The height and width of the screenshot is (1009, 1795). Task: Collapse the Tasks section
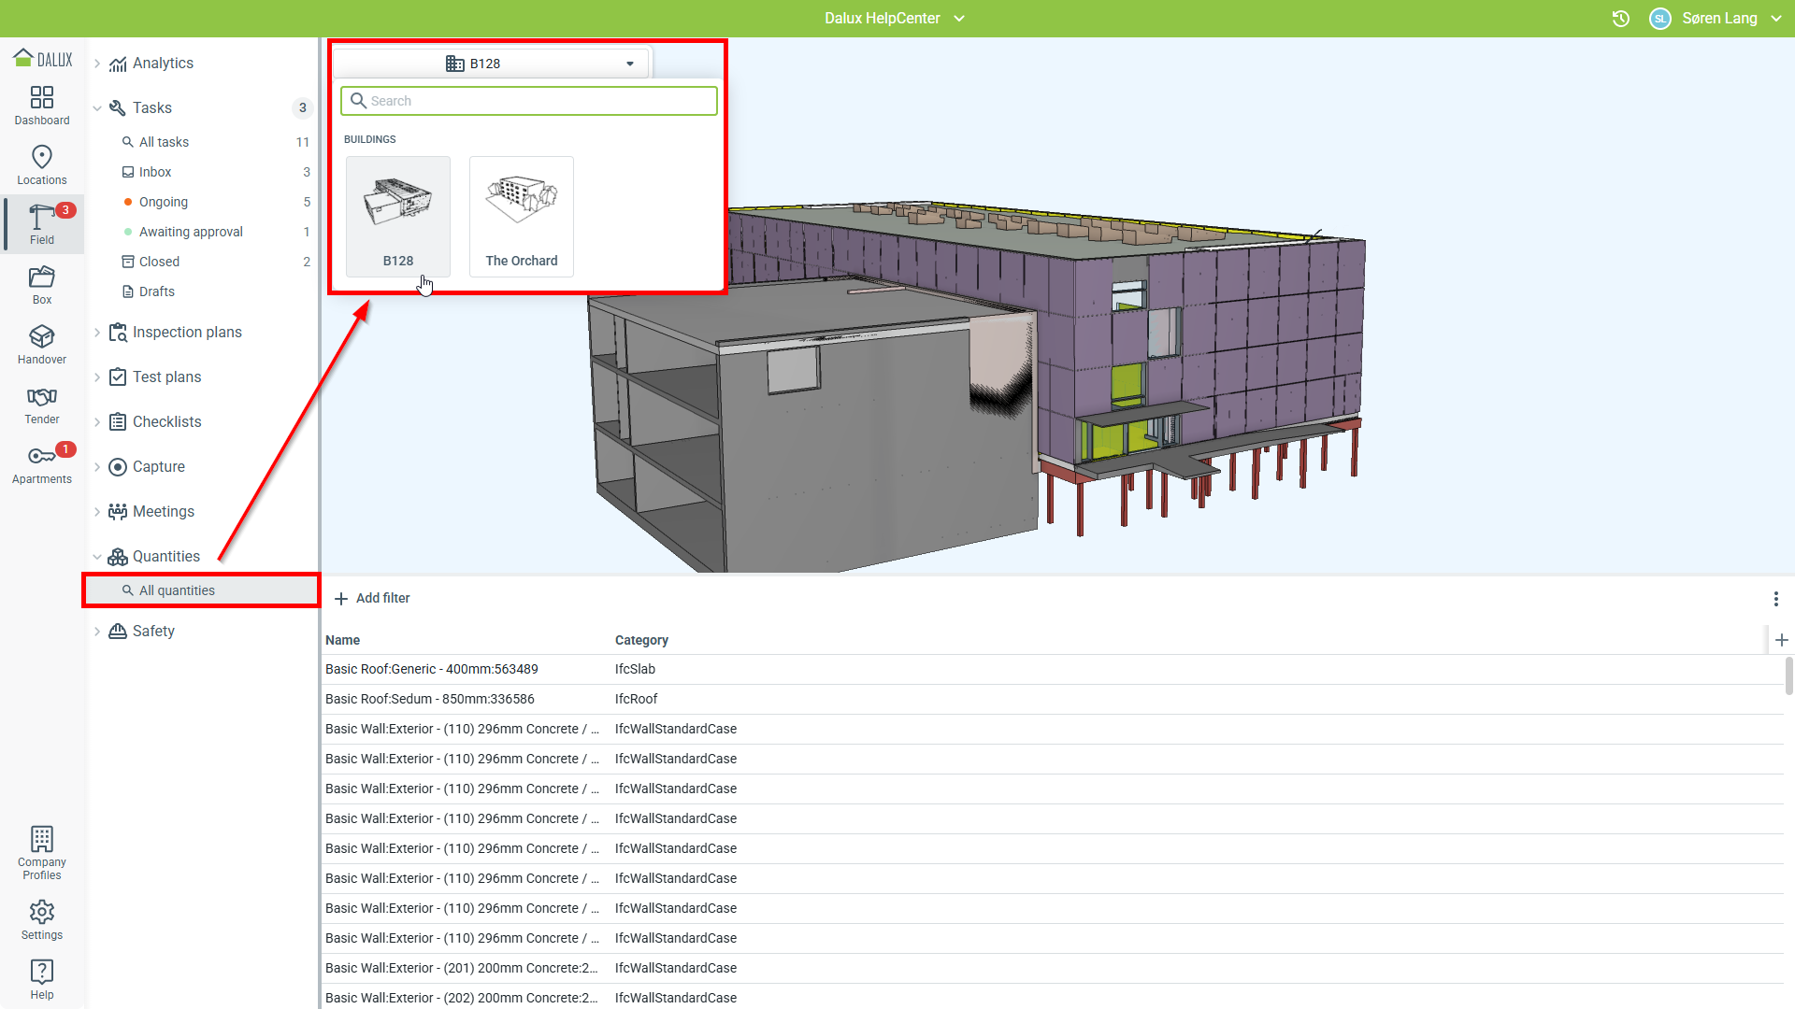[x=97, y=108]
